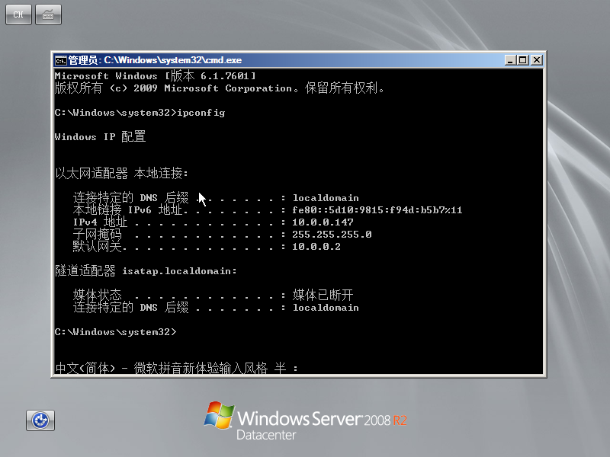610x457 pixels.
Task: Click the '子网掩码' label
Action: pyautogui.click(x=98, y=235)
